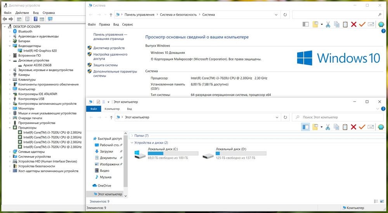Viewport: 388px width, 213px height.
Task: Select OneDrive in This PC navigation pane
Action: click(104, 185)
